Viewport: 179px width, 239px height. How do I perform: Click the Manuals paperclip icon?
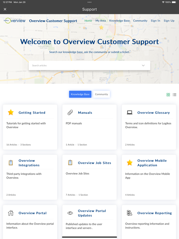pyautogui.click(x=70, y=112)
